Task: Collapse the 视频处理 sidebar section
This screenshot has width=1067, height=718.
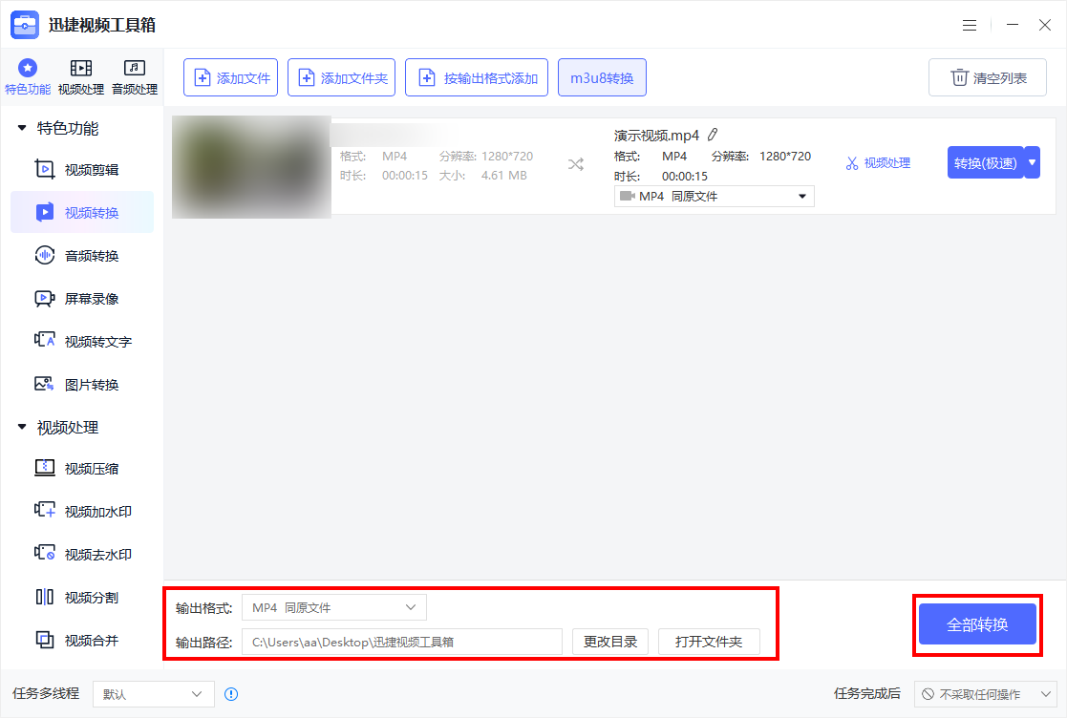Action: tap(22, 427)
